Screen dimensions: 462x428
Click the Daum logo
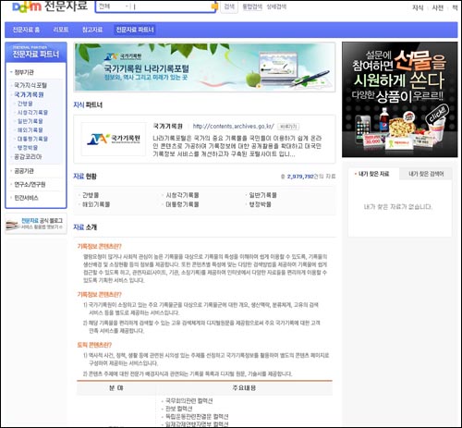(27, 6)
